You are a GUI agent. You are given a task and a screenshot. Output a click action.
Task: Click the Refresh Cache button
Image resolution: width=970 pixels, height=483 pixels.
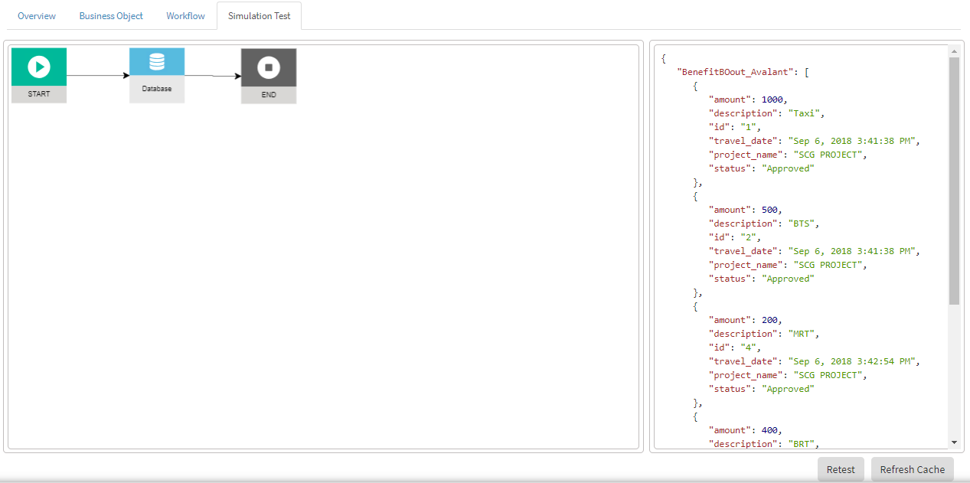pyautogui.click(x=913, y=469)
